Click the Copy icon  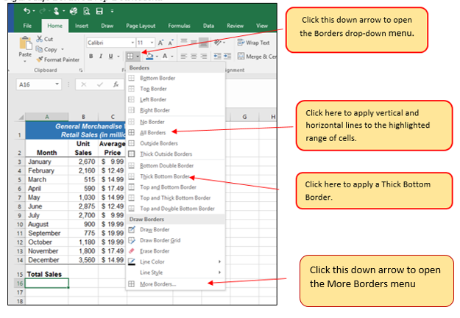tap(39, 49)
